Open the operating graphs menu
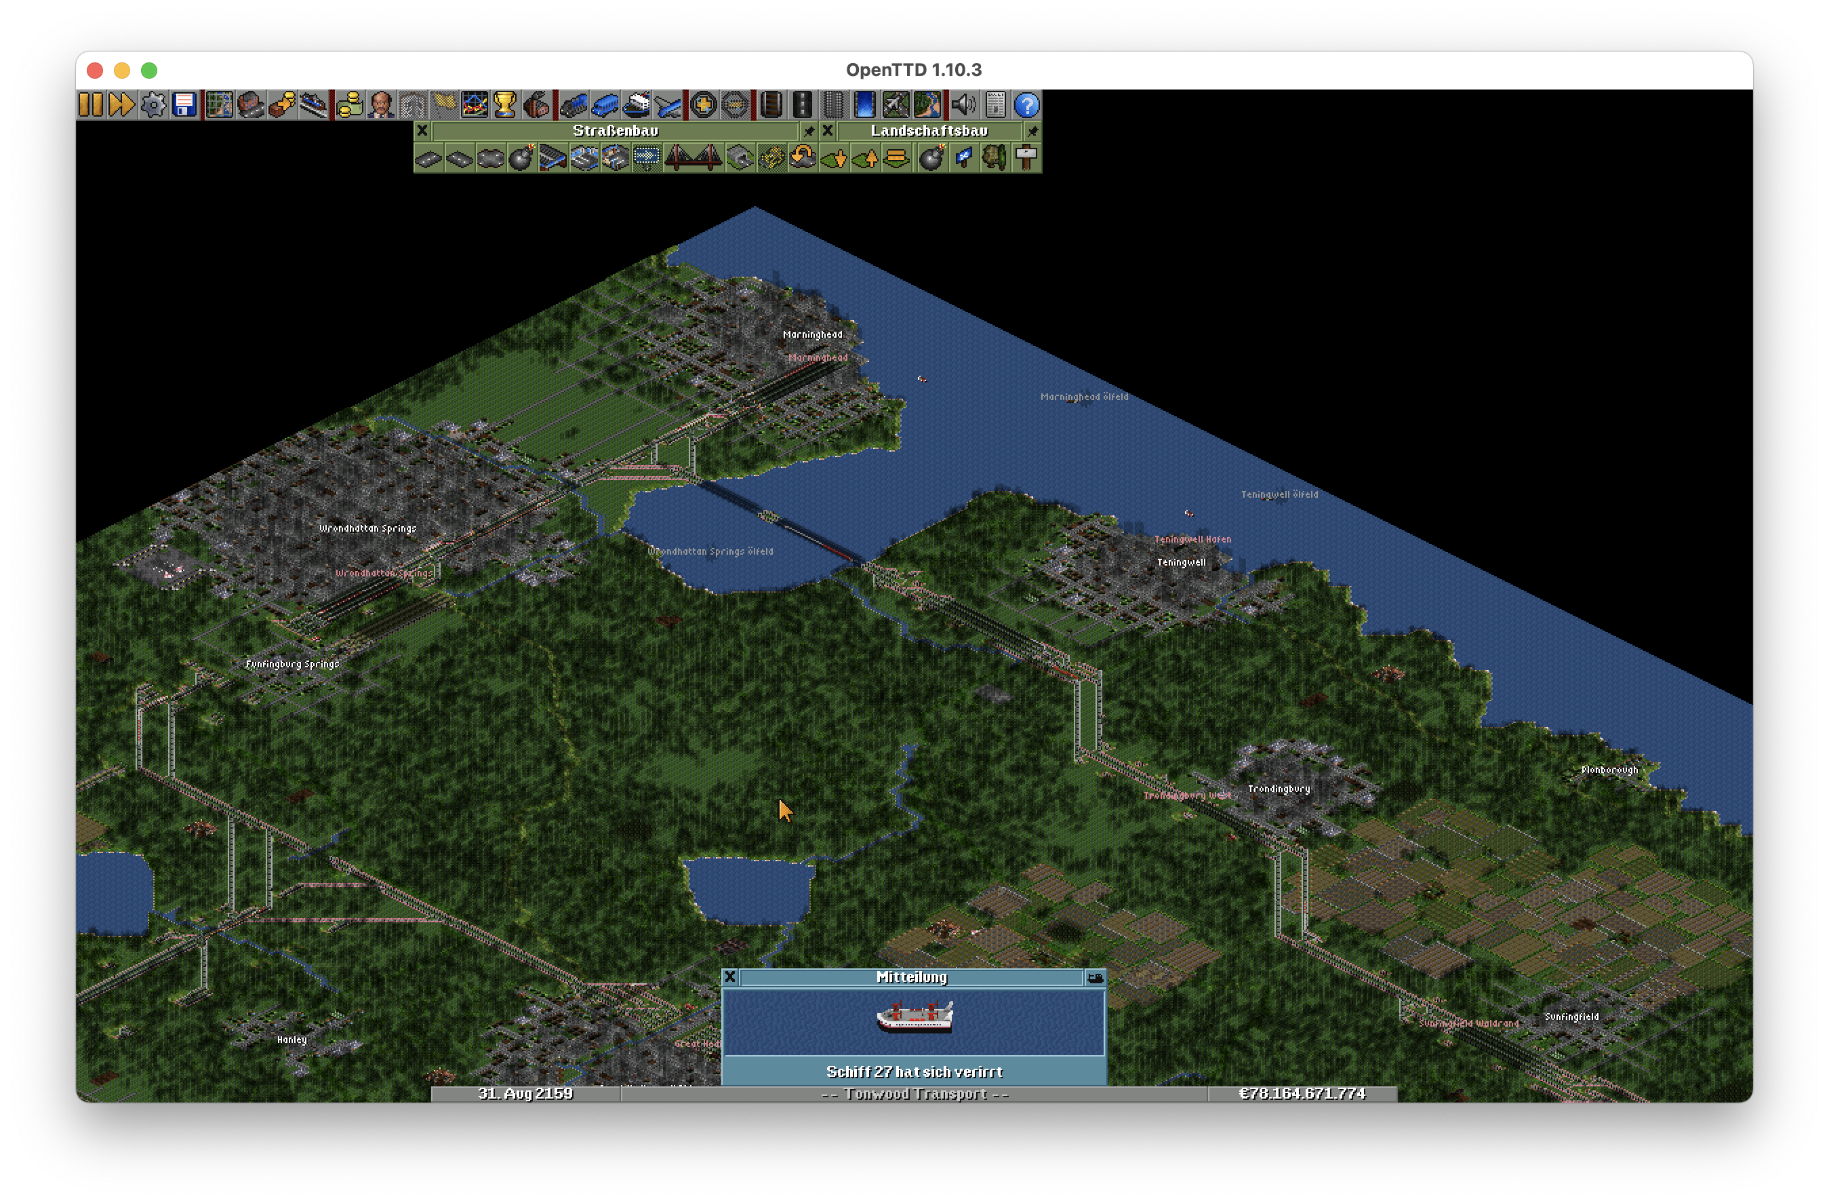 tap(474, 104)
